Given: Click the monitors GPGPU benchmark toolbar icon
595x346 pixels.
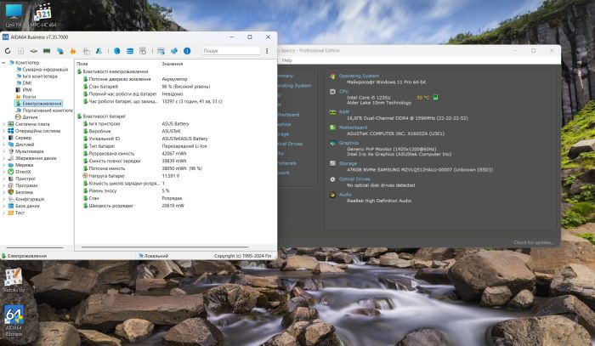Looking at the screenshot, I should pos(60,51).
